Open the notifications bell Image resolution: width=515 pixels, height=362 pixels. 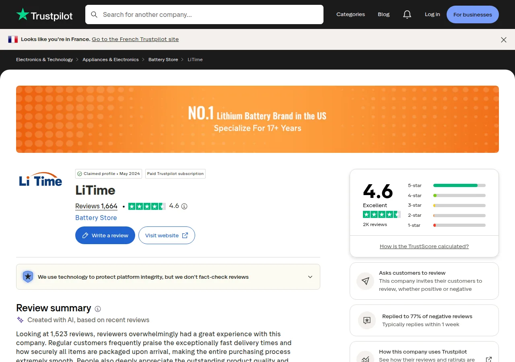click(x=407, y=14)
